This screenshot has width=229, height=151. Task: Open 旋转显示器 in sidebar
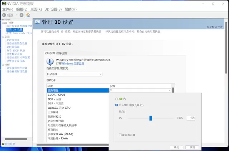point(13,47)
